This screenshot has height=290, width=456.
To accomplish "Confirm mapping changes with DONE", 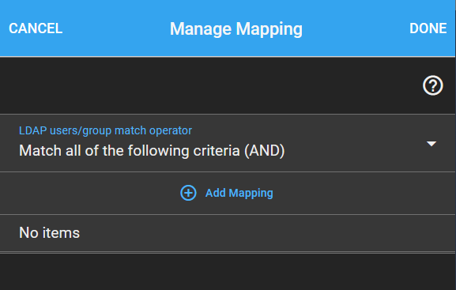I will (428, 28).
